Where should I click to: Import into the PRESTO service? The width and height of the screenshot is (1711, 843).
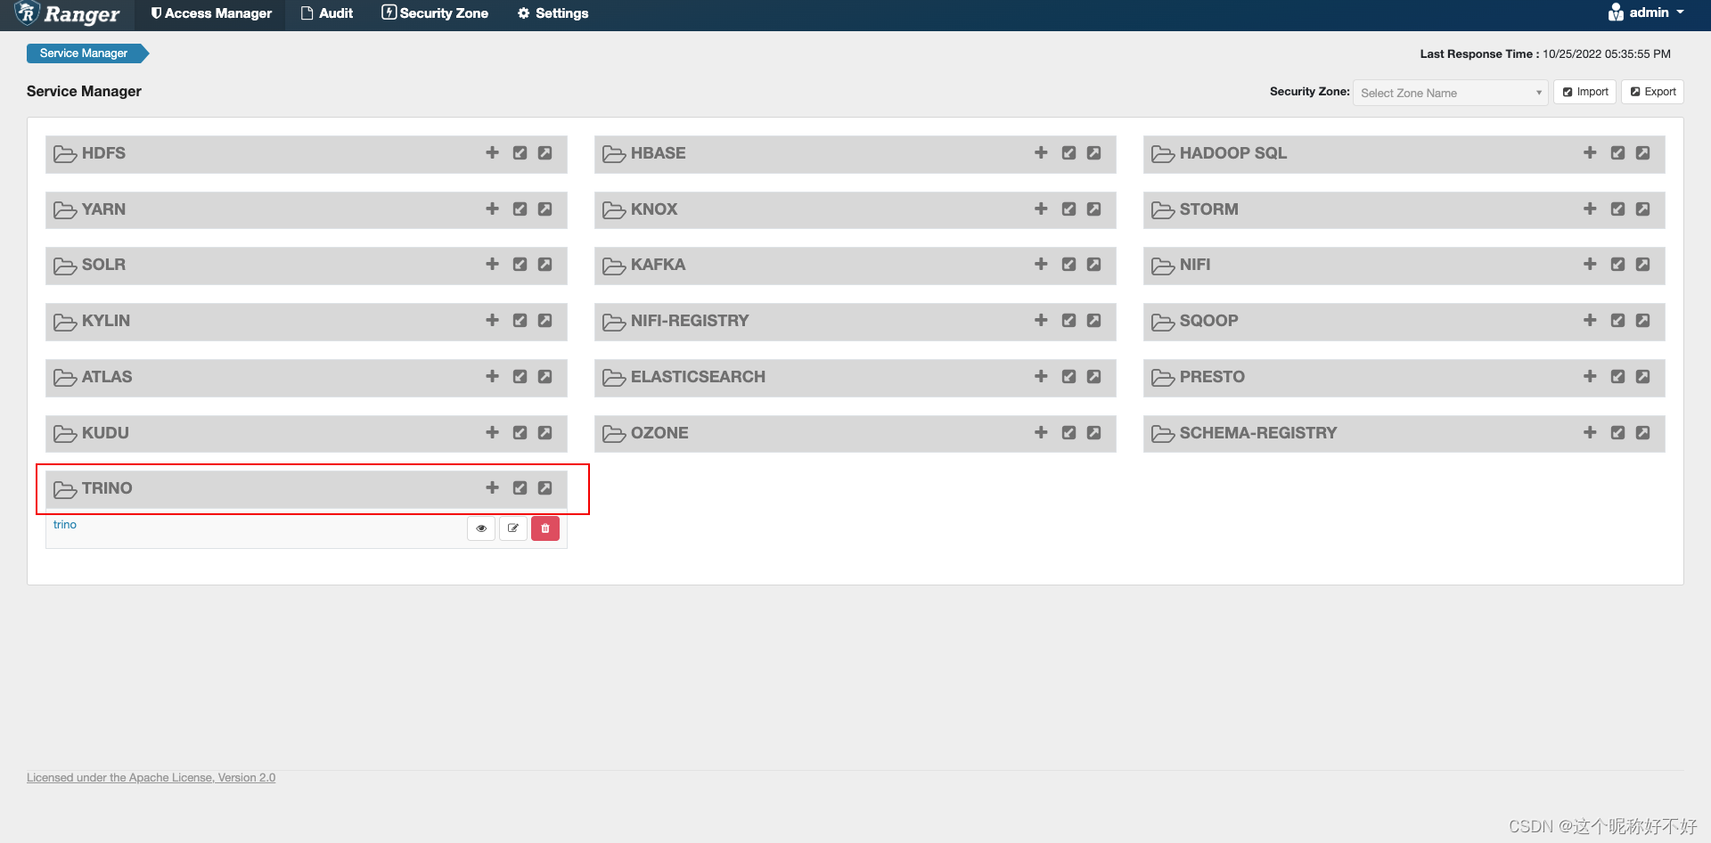click(1617, 376)
